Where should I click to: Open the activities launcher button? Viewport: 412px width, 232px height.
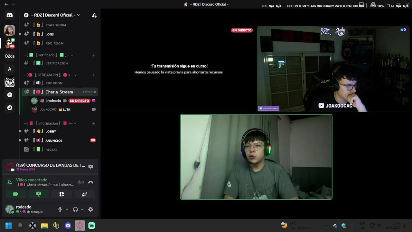coord(61,194)
